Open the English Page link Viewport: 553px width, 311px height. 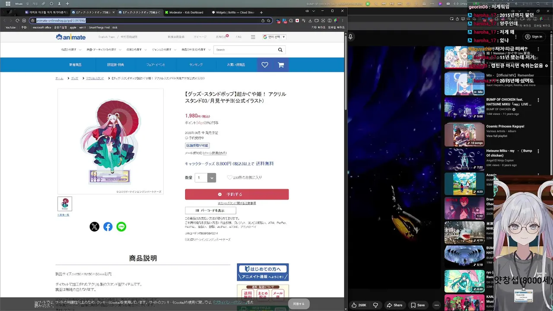107,37
